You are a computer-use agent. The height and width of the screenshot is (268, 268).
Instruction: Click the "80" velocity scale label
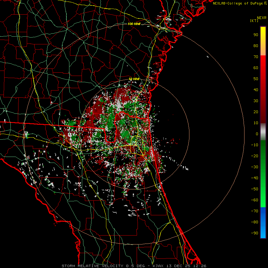(x=256, y=46)
